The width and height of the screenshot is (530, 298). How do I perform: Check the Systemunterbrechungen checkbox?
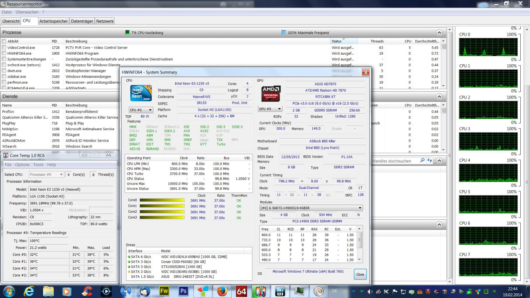click(4, 59)
